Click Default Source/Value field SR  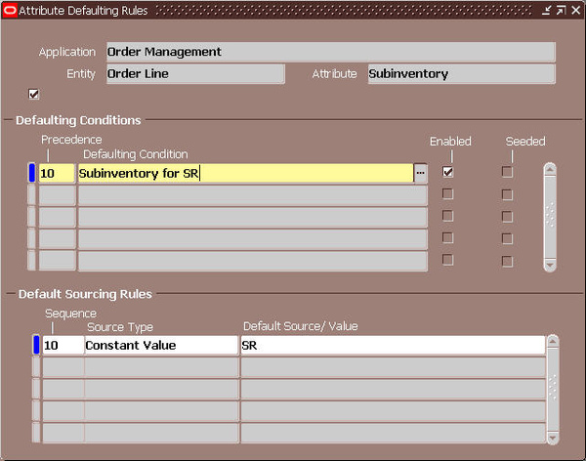click(x=393, y=345)
